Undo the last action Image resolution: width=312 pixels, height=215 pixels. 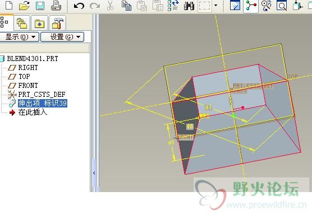click(x=79, y=6)
